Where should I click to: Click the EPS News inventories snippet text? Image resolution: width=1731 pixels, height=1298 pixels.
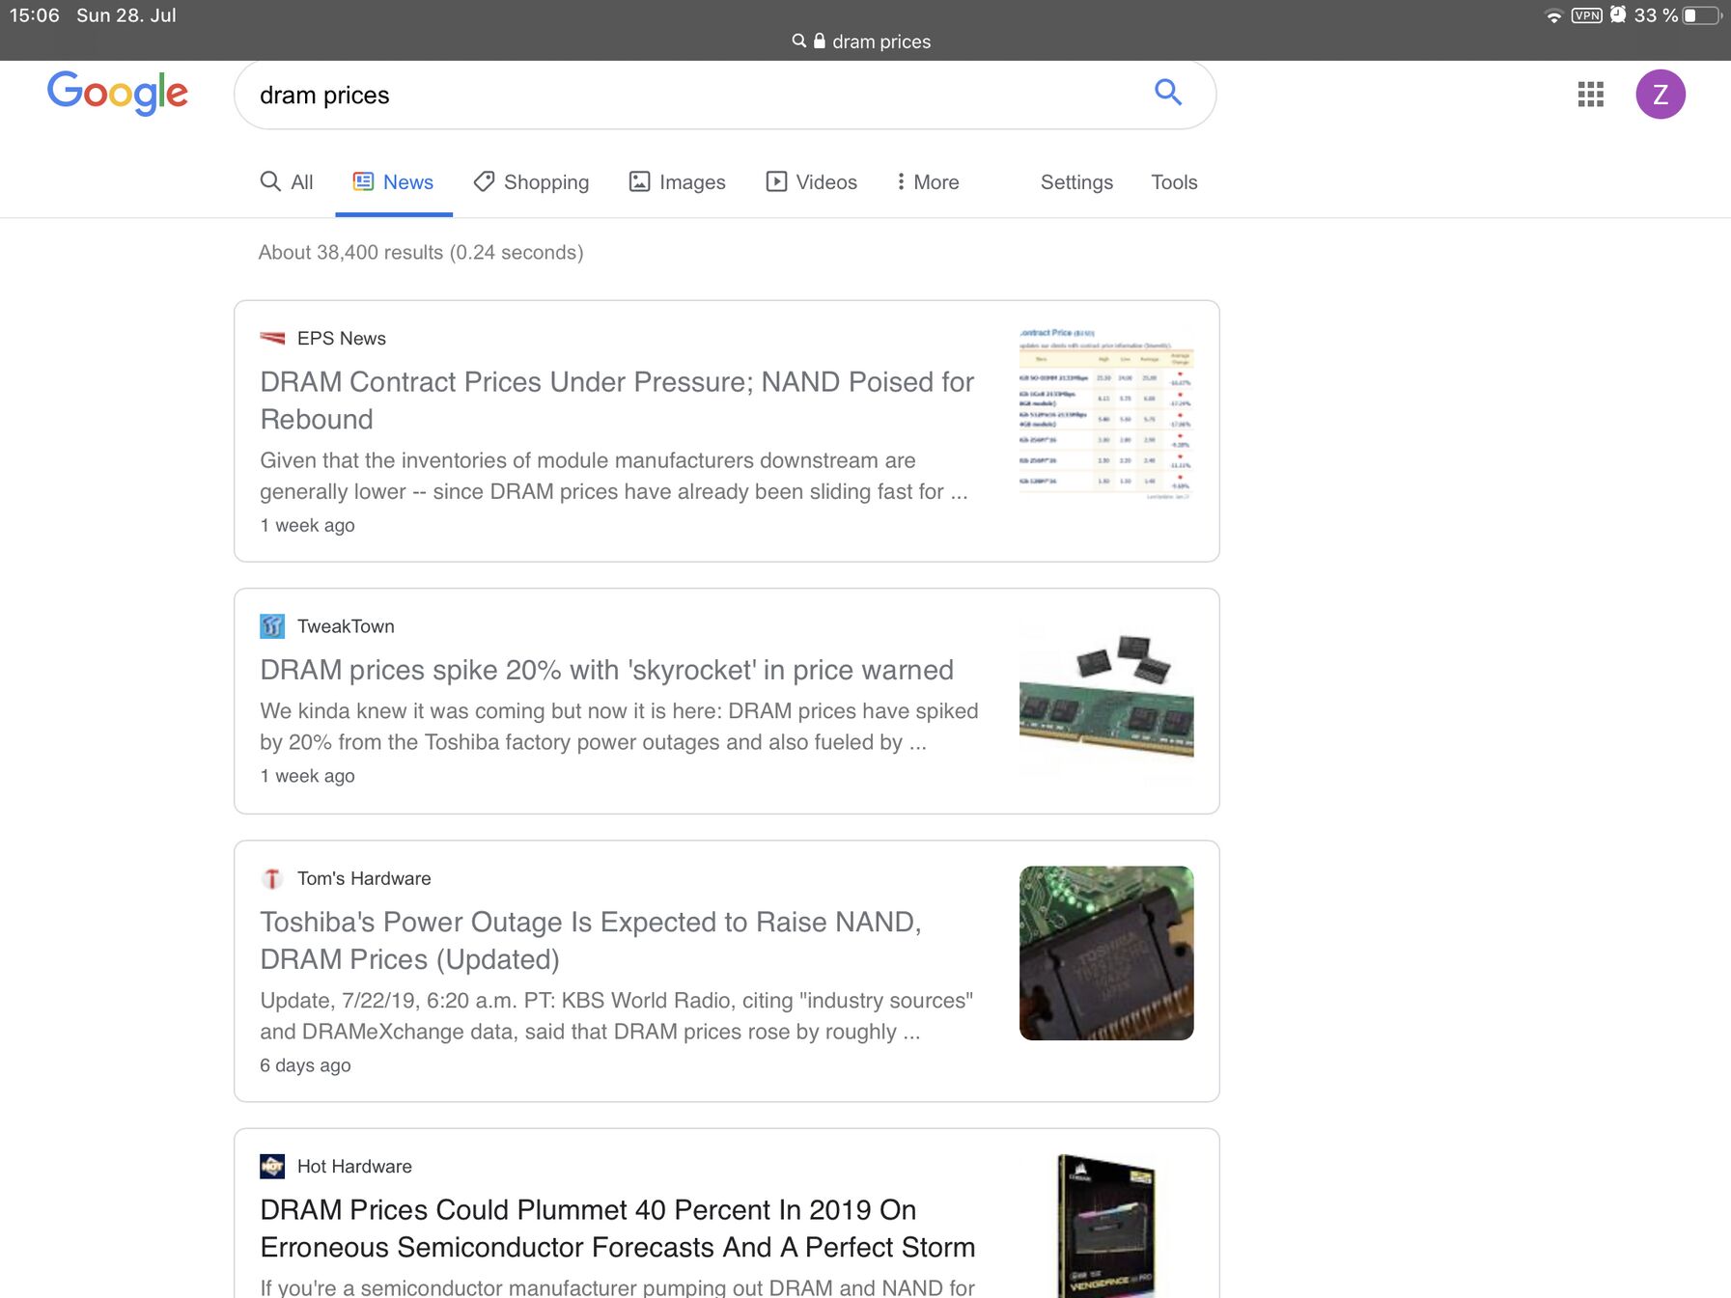(x=613, y=476)
